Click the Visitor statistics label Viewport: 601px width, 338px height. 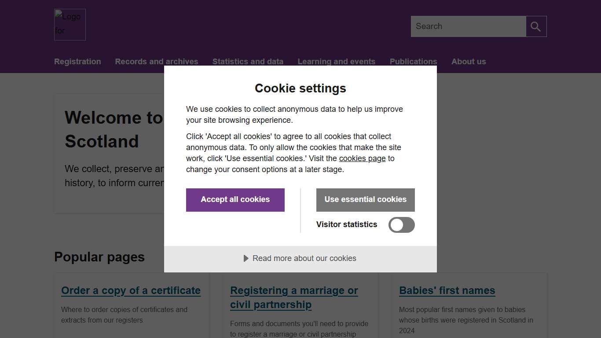coord(347,224)
